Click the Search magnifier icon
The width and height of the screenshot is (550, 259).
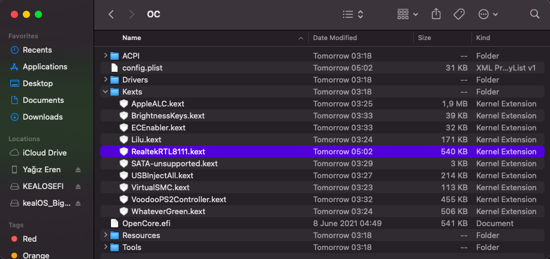534,14
